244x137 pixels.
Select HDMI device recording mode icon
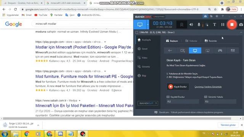[233, 51]
